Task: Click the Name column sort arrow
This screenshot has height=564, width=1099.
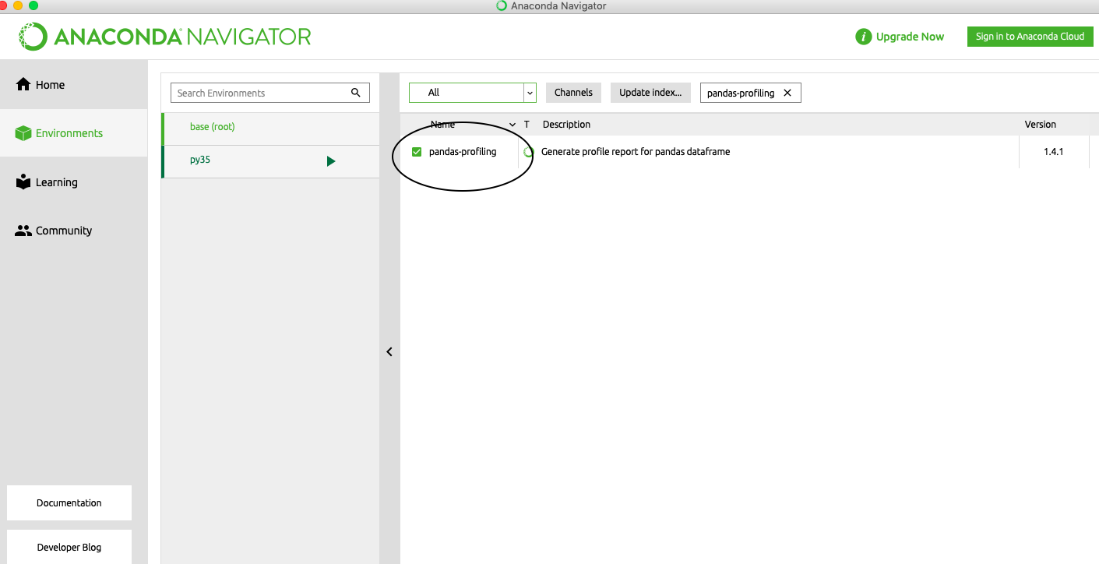Action: (x=513, y=125)
